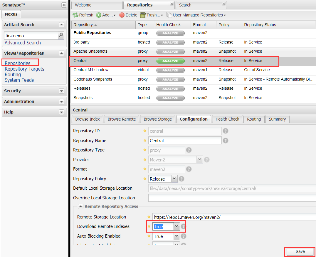
Task: Switch to the Welcome tab
Action: pyautogui.click(x=97, y=5)
